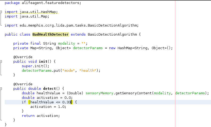Click the return activation statement
This screenshot has width=211, height=127.
click(41, 116)
